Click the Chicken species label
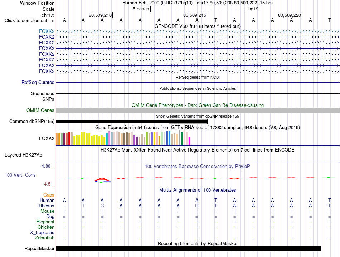Screen dimensions: 340x257 tap(46, 227)
